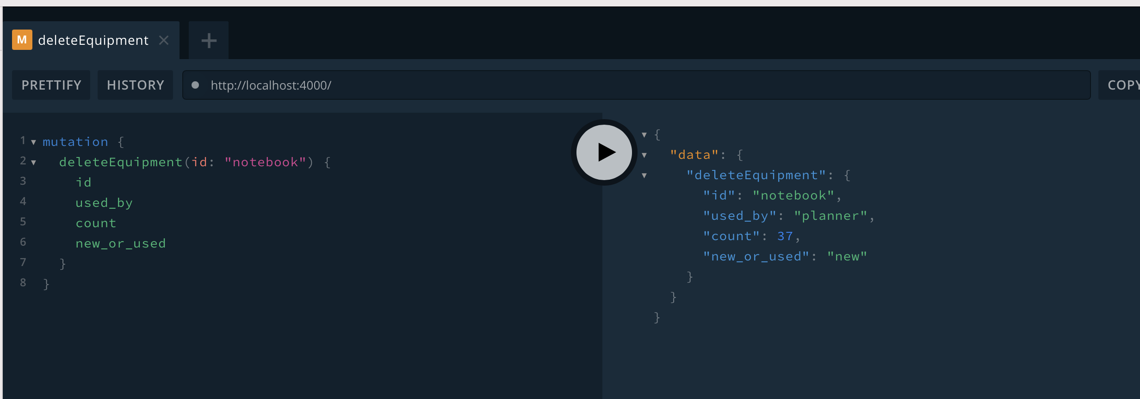Select the deleteEquipment tab

click(x=91, y=40)
